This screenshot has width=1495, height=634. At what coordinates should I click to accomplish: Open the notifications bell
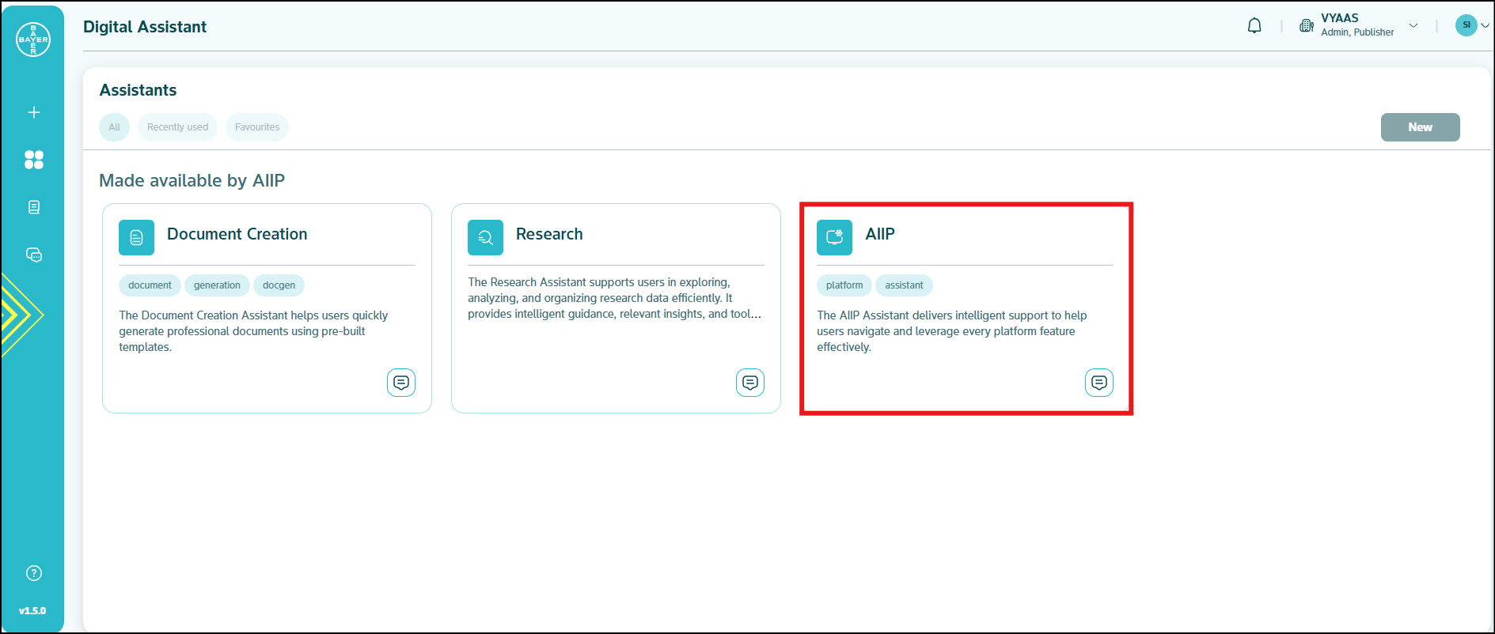coord(1254,26)
